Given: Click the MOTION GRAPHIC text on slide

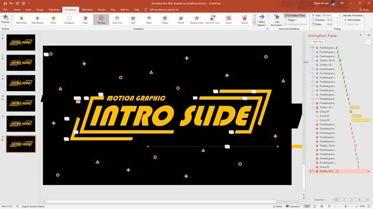Looking at the screenshot, I should (x=136, y=98).
